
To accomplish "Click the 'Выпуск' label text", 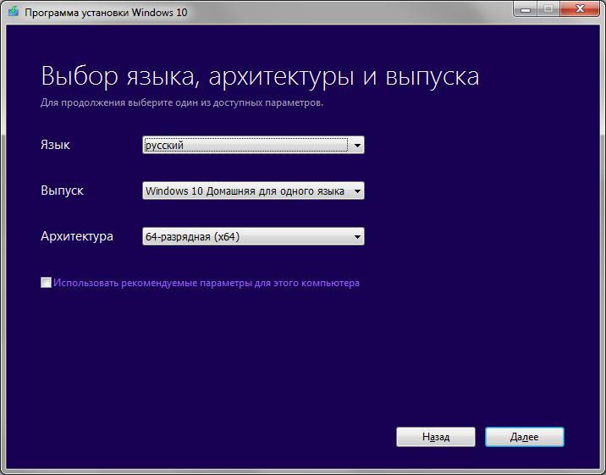I will 62,191.
